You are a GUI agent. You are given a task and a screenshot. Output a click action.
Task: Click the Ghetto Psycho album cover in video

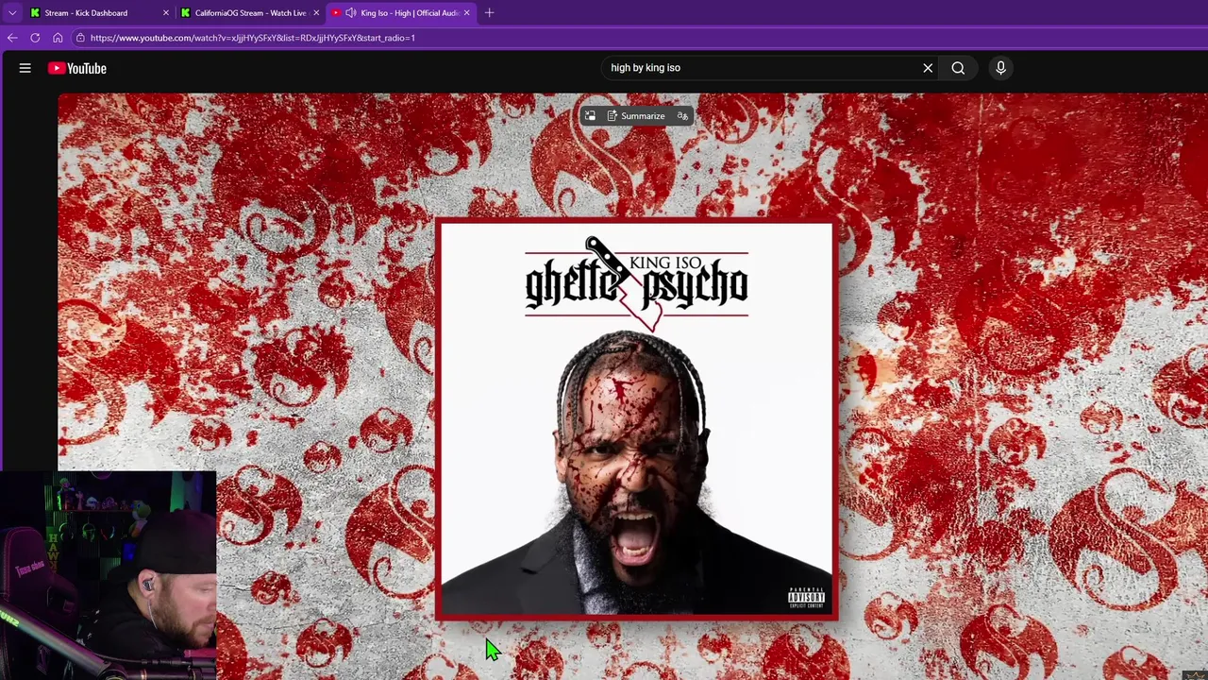[x=636, y=419]
